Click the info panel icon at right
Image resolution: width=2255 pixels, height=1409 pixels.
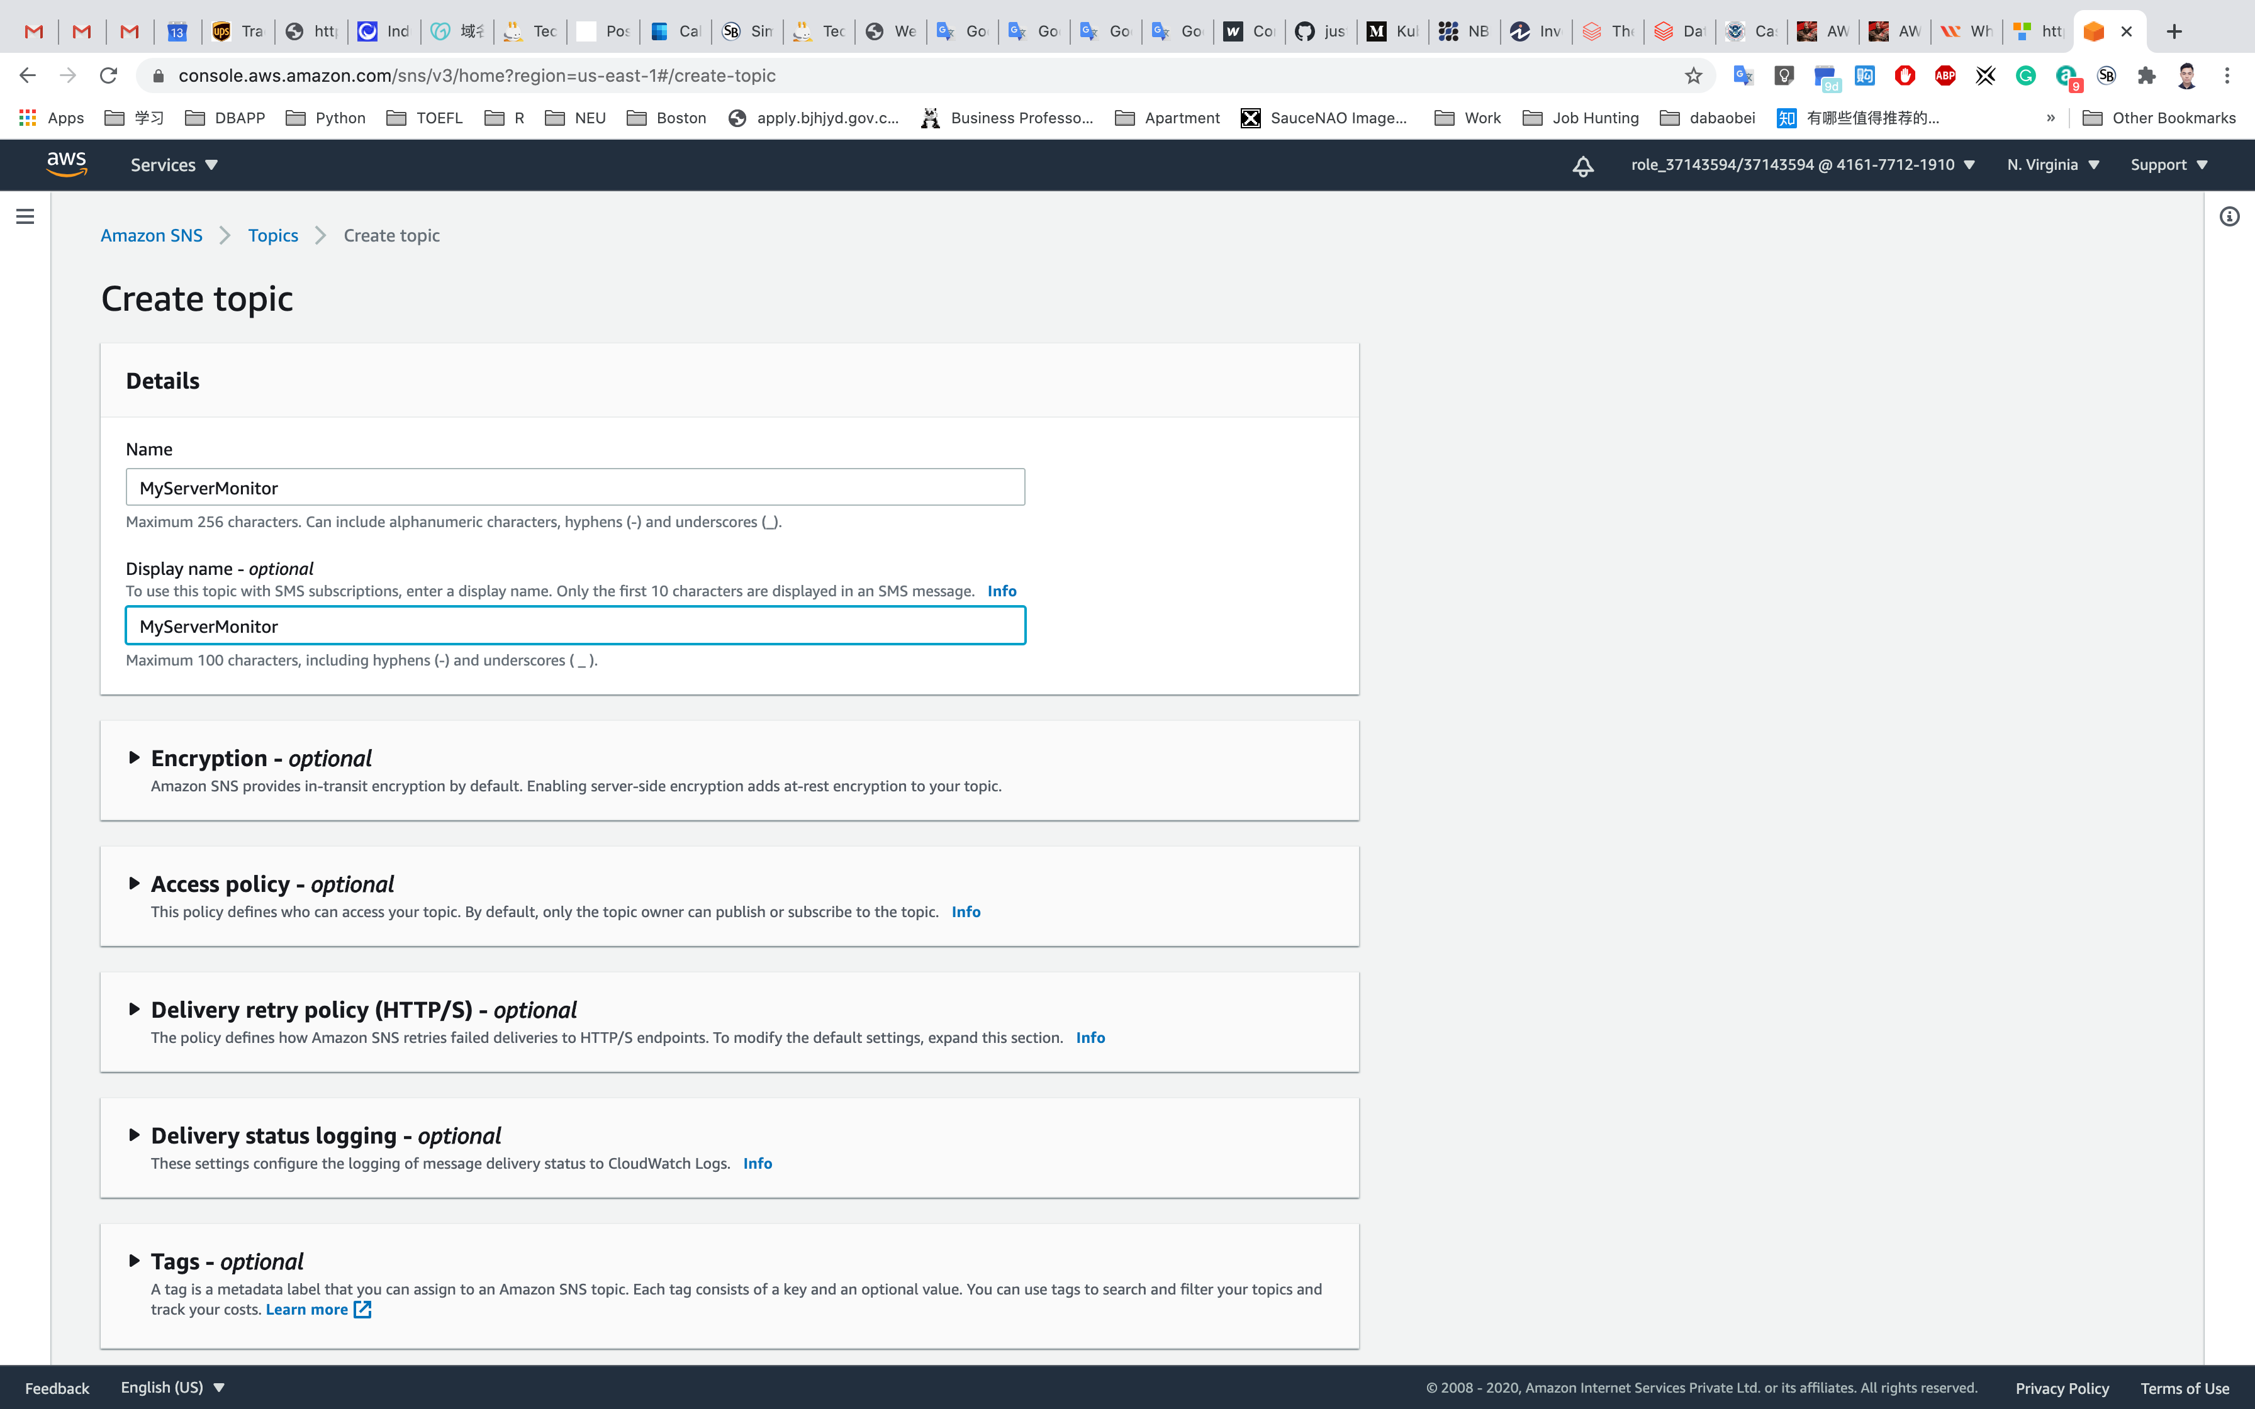point(2229,216)
